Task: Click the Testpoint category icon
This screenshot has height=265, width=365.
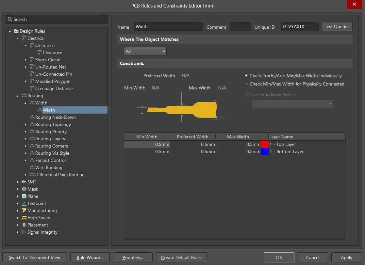Action: point(24,203)
